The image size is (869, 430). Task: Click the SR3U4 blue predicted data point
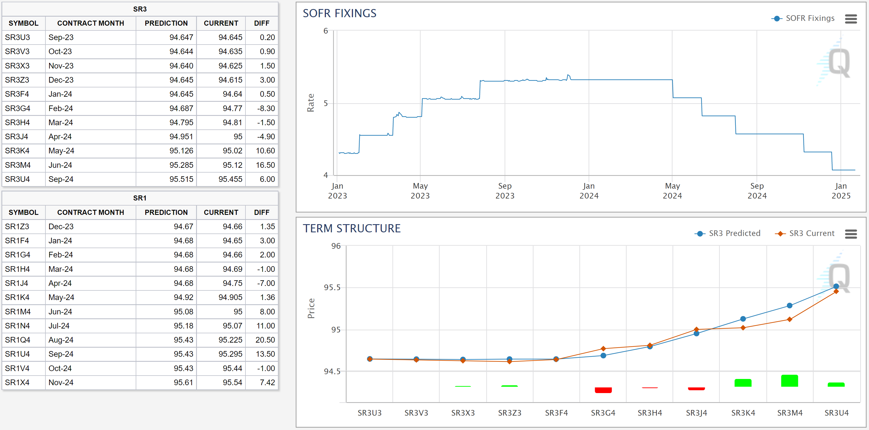(836, 286)
